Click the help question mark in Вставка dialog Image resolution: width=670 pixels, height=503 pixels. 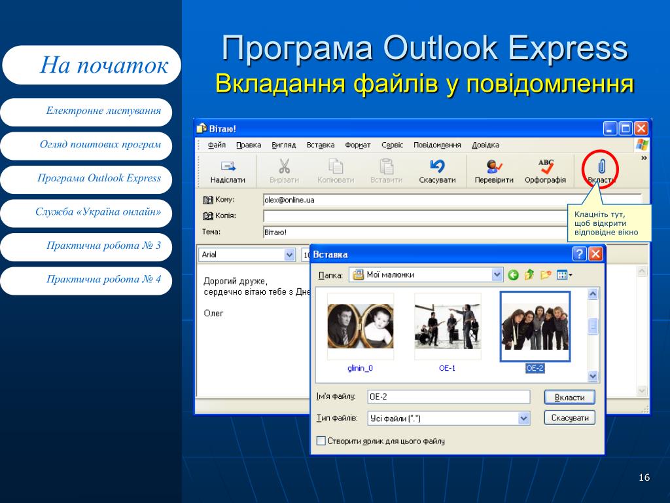pyautogui.click(x=579, y=254)
